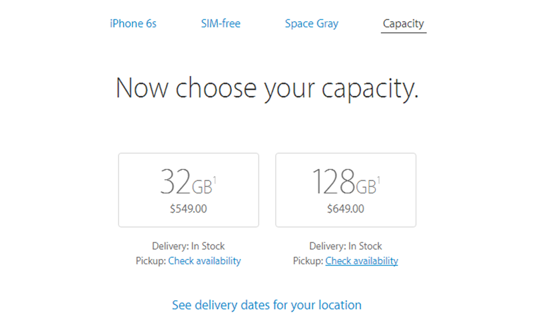
Task: Click the large '128' number
Action: tap(334, 181)
